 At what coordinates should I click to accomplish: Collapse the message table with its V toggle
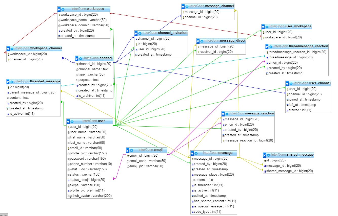click(192, 153)
